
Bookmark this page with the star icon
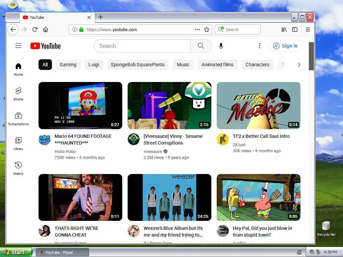206,29
